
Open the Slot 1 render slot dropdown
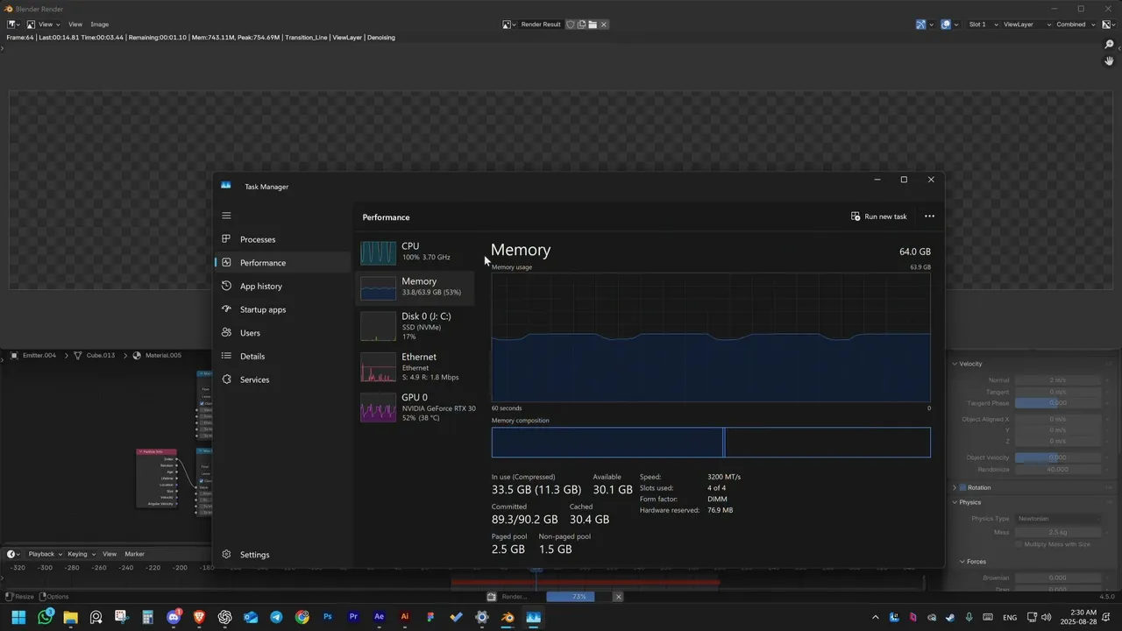pos(982,25)
